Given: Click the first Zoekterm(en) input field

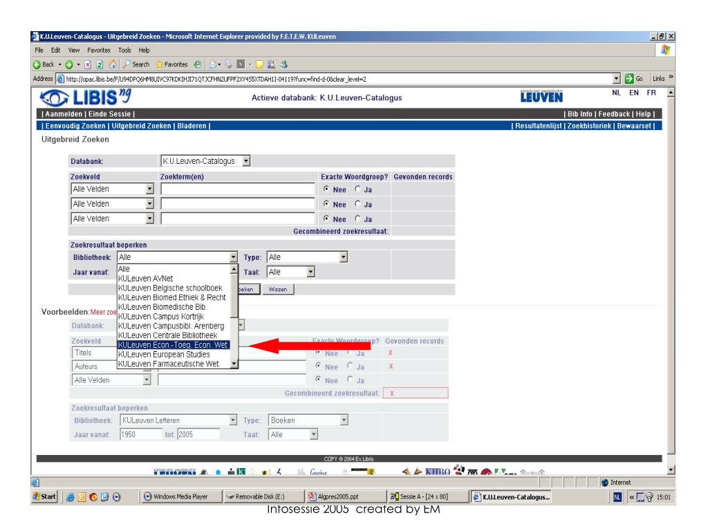Looking at the screenshot, I should click(x=238, y=189).
